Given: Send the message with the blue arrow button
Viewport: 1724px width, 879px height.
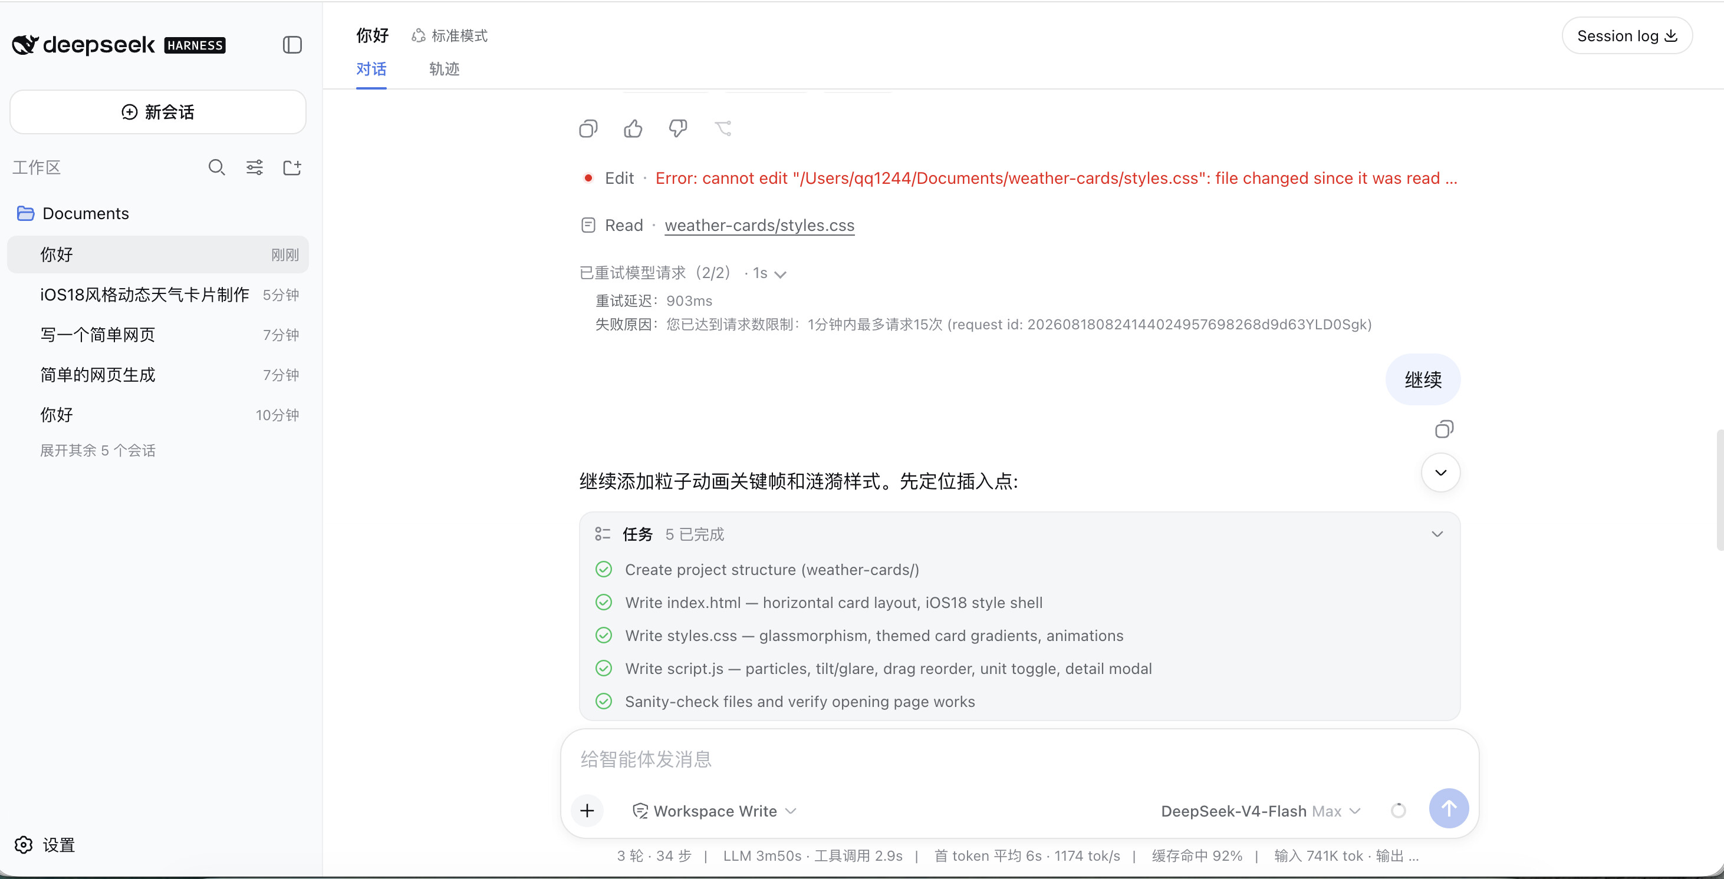Looking at the screenshot, I should pos(1449,809).
